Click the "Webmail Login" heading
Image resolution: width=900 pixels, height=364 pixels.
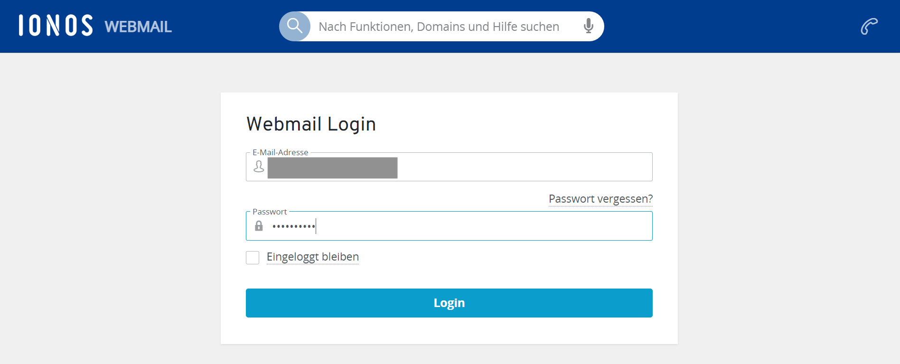point(311,124)
